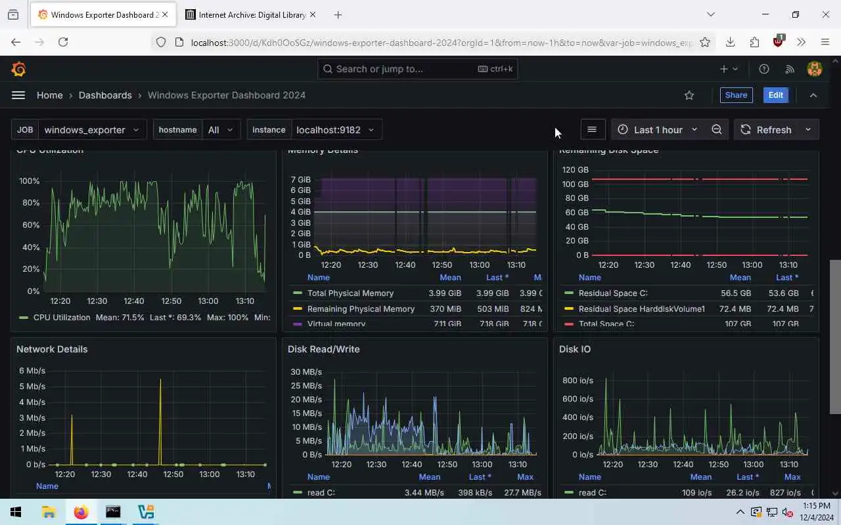Click the add new plus icon

click(x=729, y=69)
